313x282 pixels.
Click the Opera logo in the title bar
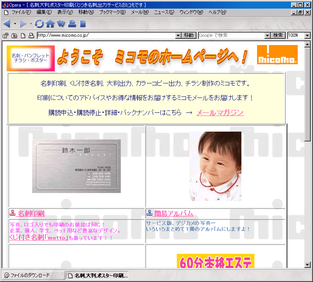click(5, 5)
